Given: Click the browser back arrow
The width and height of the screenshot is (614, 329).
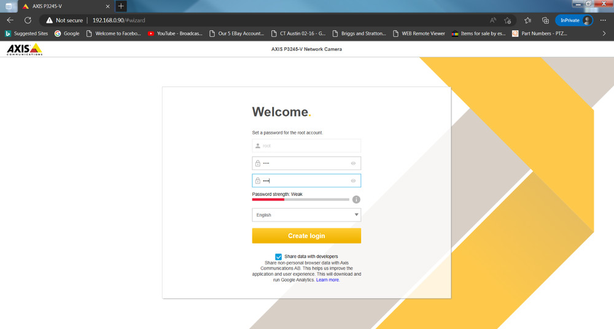Looking at the screenshot, I should tap(10, 20).
